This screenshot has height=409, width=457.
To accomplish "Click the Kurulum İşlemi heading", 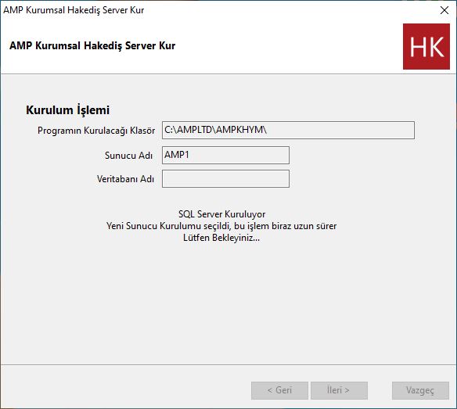I will coord(67,110).
